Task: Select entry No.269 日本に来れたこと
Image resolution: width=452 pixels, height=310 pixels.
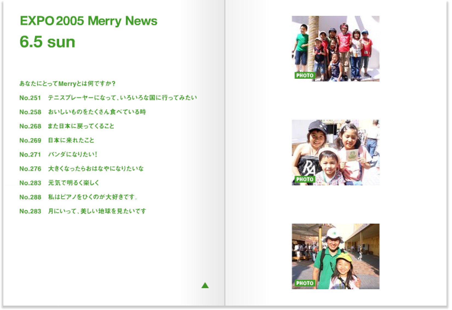Action: pyautogui.click(x=57, y=141)
